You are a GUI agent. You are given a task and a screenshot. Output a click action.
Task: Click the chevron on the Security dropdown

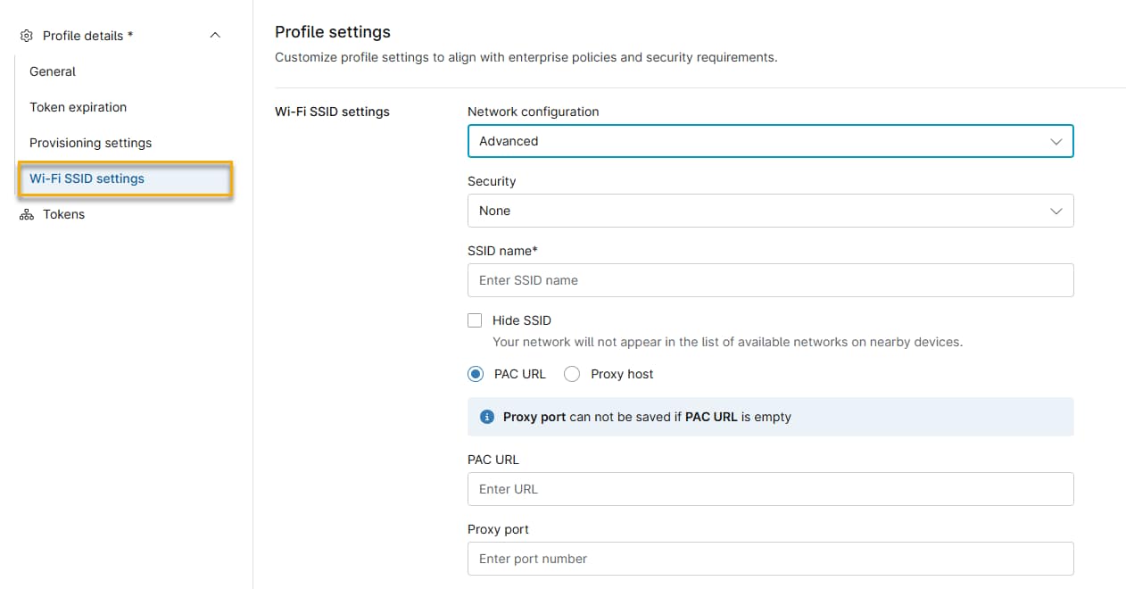(x=1056, y=211)
